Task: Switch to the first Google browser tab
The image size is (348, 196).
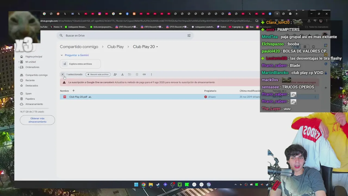Action: coord(44,14)
